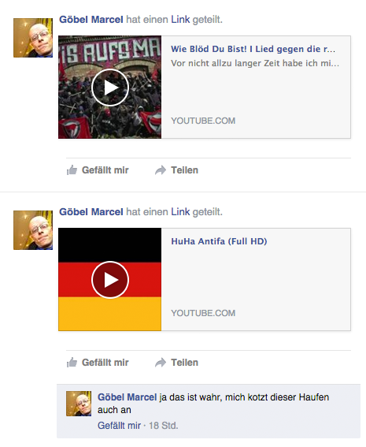Screen dimensions: 366x447
Task: Click share arrow icon under first post
Action: (x=161, y=170)
